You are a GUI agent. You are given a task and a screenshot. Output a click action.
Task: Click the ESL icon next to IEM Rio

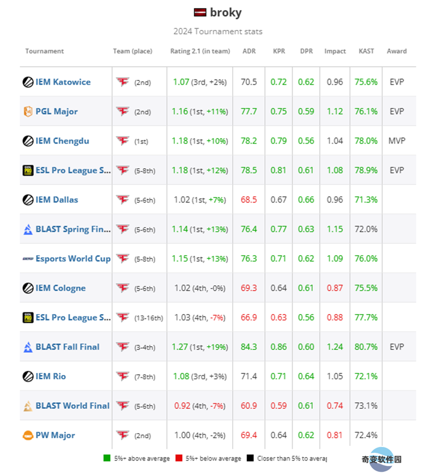(28, 377)
